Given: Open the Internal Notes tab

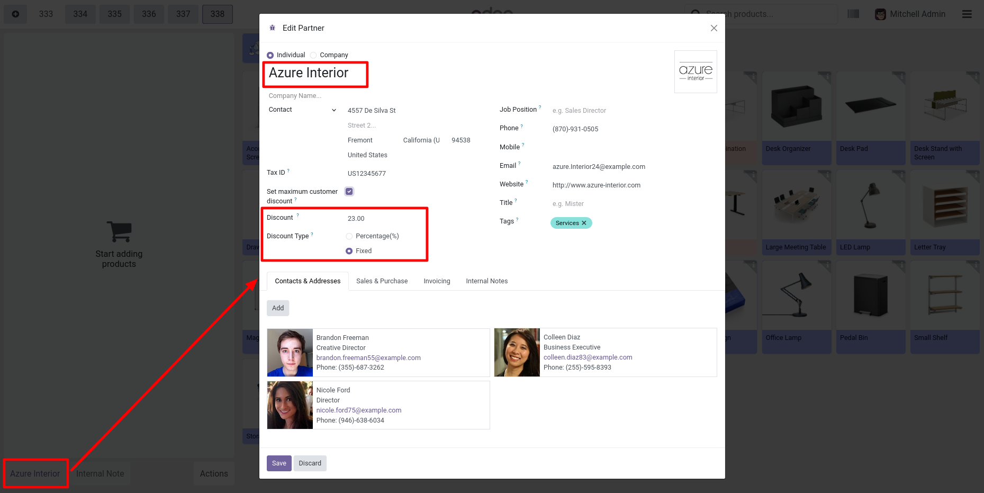Looking at the screenshot, I should point(486,281).
